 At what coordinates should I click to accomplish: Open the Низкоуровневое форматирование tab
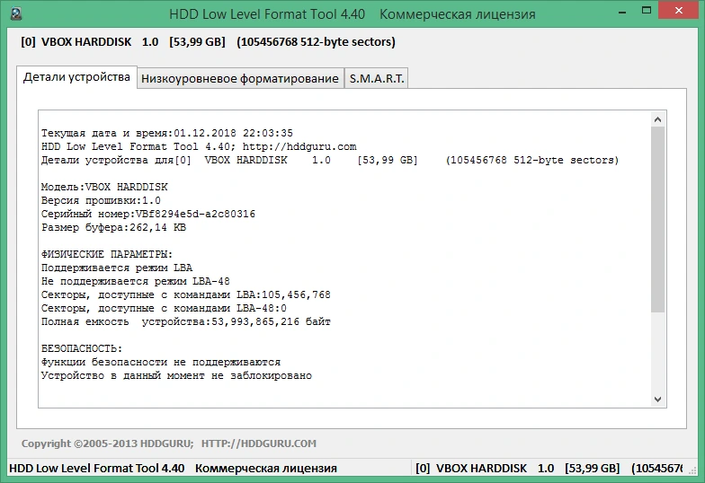(x=240, y=79)
